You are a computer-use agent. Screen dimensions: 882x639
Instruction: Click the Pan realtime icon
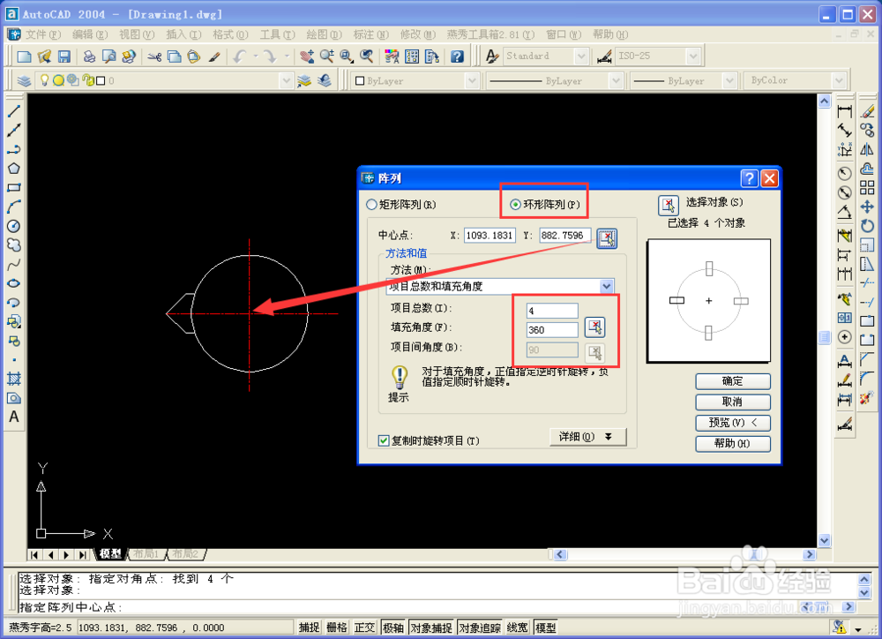point(307,56)
